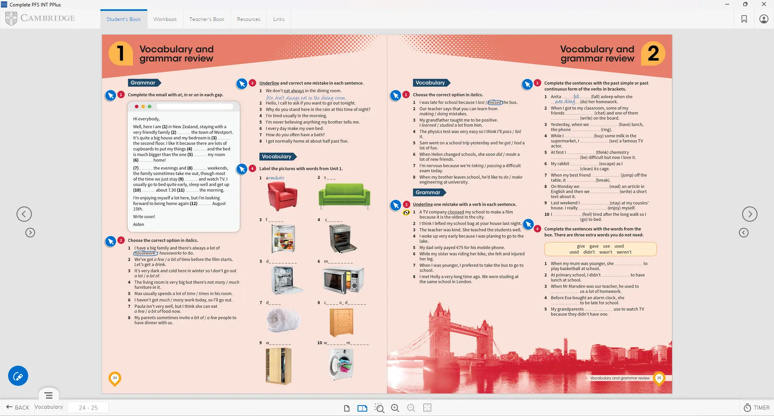Open the Student's Book tab
Viewport: 774px width, 416px height.
click(124, 19)
